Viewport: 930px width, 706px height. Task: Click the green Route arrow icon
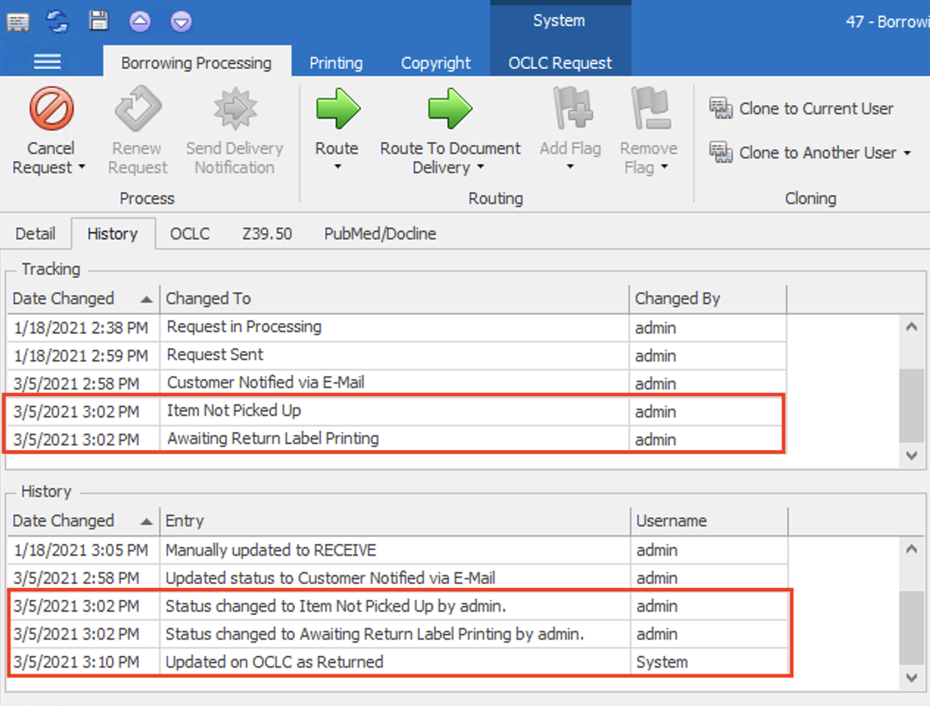pos(337,109)
